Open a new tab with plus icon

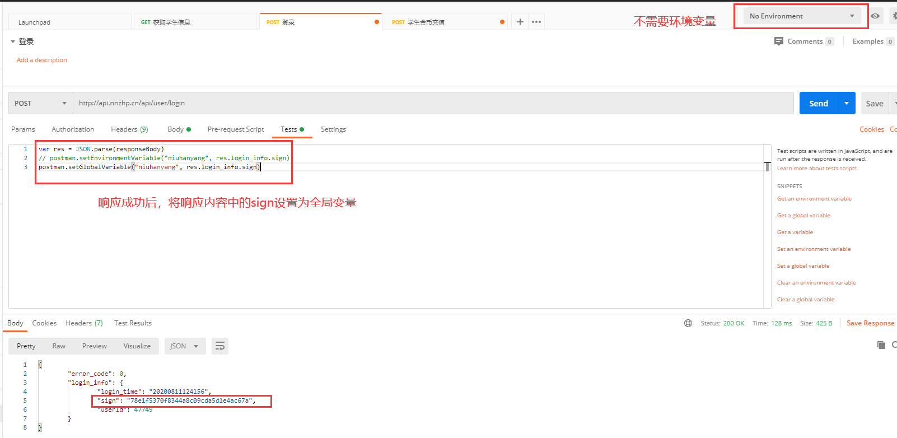click(x=520, y=22)
